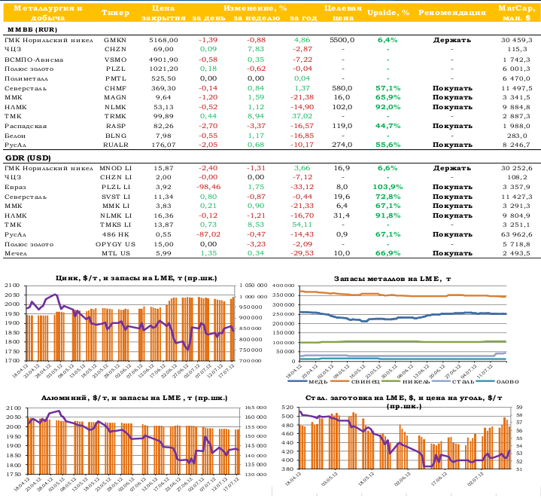Viewport: 541px width, 498px height.
Task: Click the '165 000' axis label on aluminium chart
Action: pos(256,408)
